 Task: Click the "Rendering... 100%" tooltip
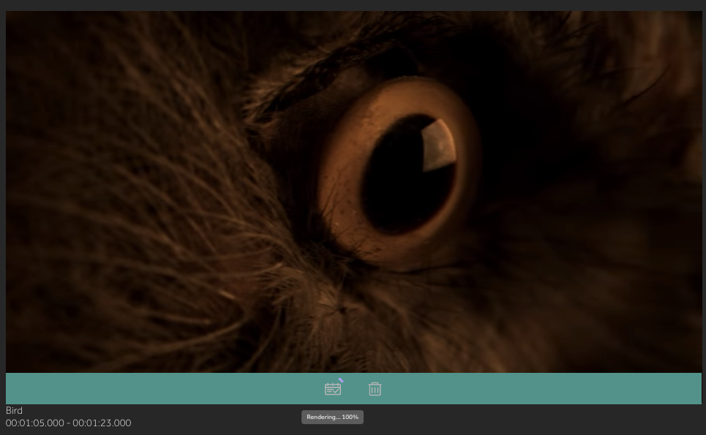[x=332, y=417]
